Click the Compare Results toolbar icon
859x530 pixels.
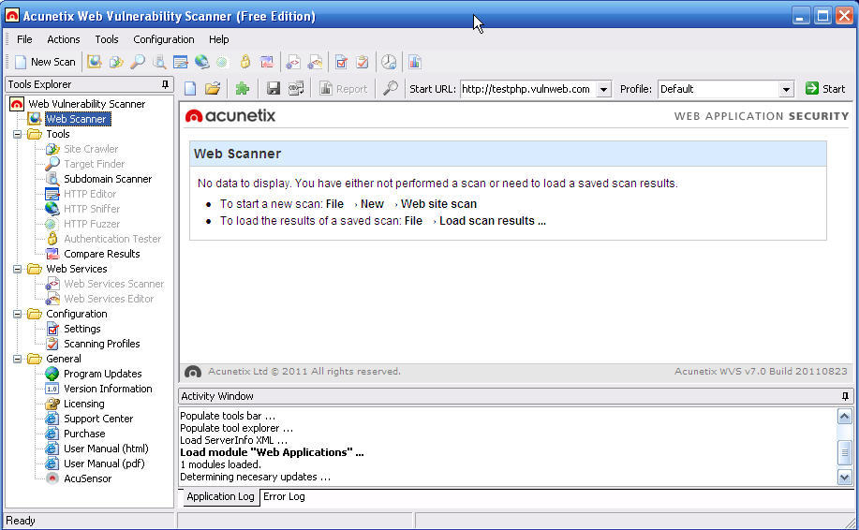pyautogui.click(x=267, y=62)
